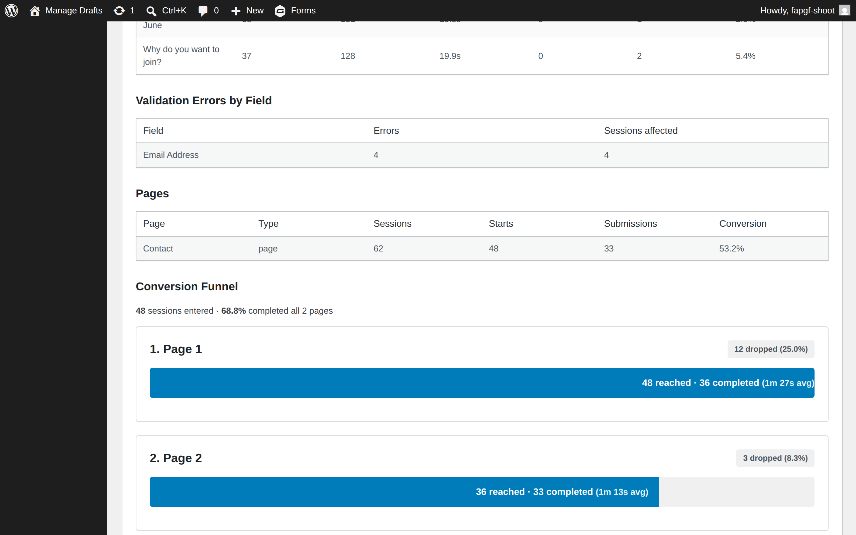Open the comments bubble icon

(x=203, y=11)
